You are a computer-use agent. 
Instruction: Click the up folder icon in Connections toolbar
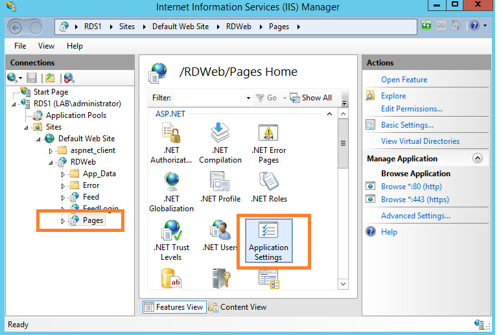click(50, 78)
